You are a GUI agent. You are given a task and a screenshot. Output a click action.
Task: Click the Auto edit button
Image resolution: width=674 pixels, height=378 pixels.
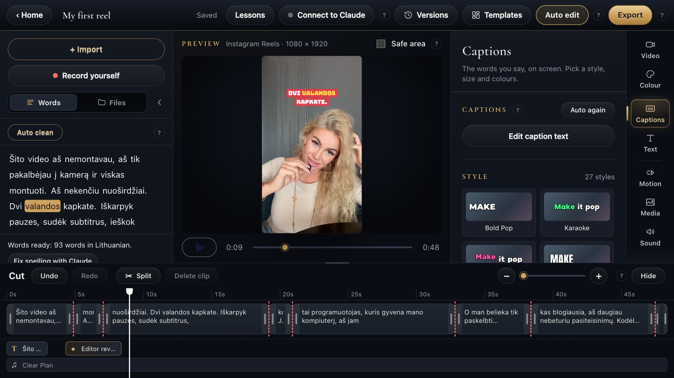tap(562, 15)
